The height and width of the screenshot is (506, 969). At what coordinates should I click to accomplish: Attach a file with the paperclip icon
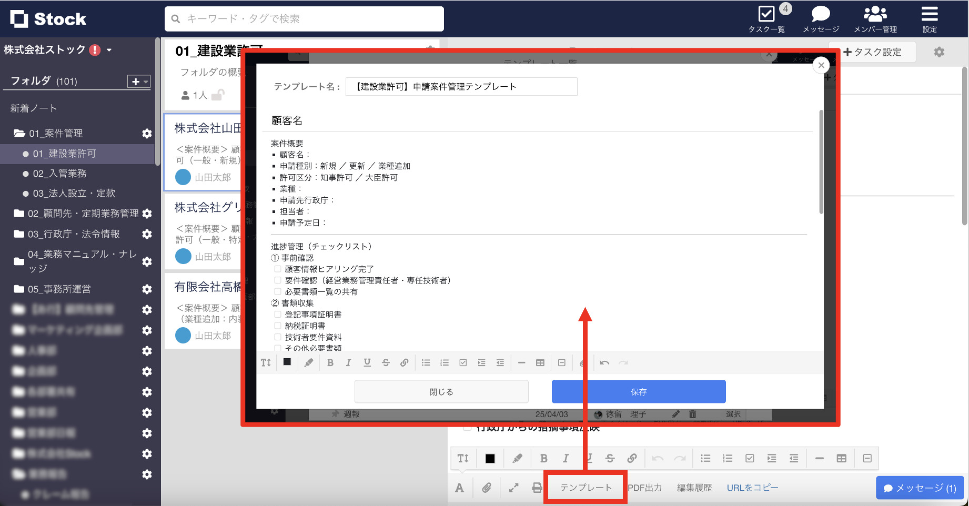pyautogui.click(x=487, y=487)
